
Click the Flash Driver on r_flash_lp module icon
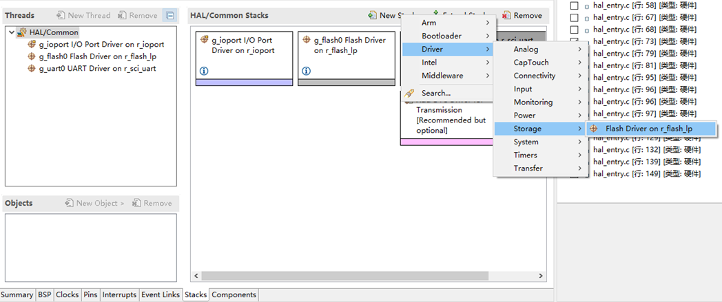point(594,129)
